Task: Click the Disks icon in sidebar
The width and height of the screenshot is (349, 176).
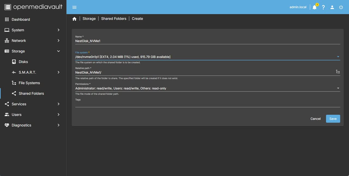Action: (14, 62)
